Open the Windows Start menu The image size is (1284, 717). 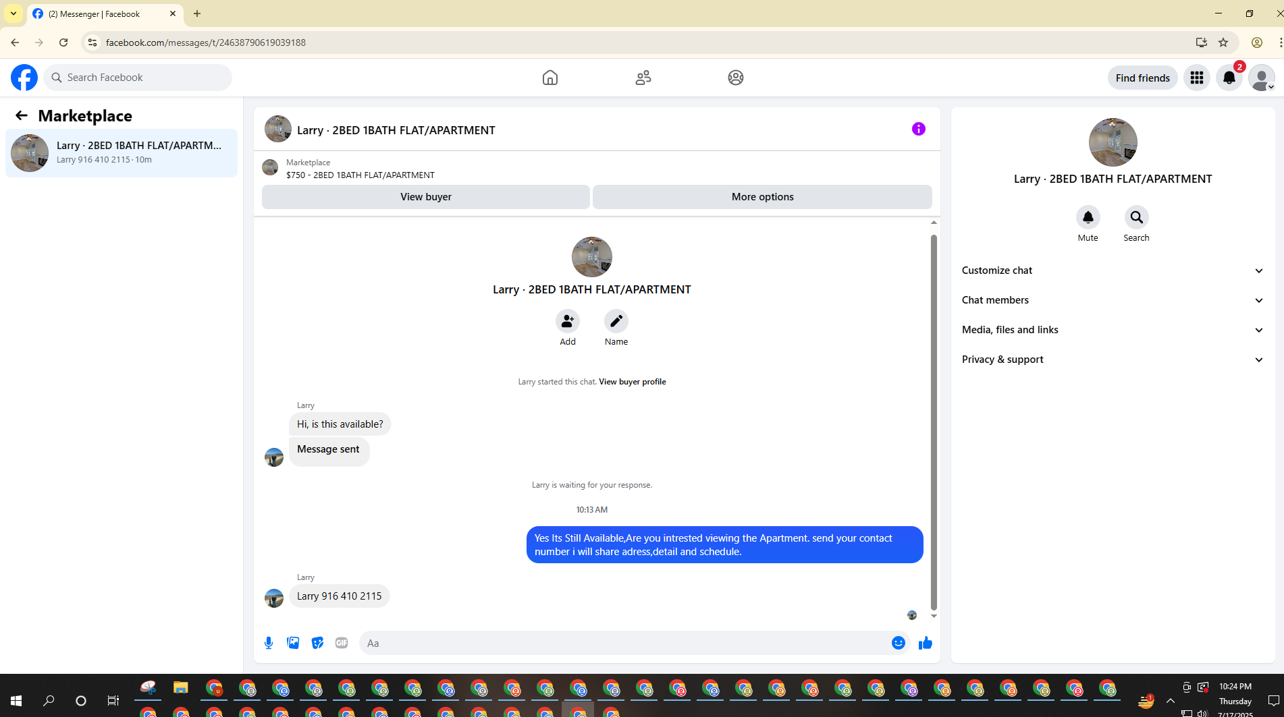click(x=16, y=701)
